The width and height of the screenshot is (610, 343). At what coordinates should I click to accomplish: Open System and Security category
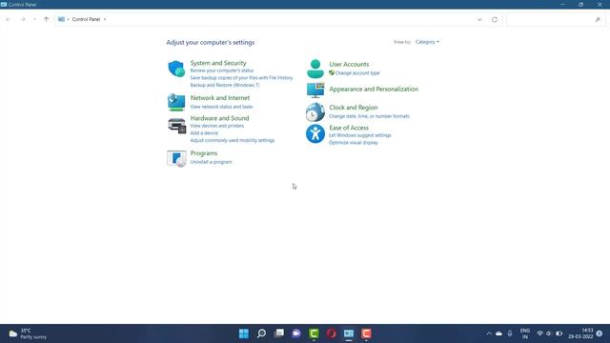point(218,63)
